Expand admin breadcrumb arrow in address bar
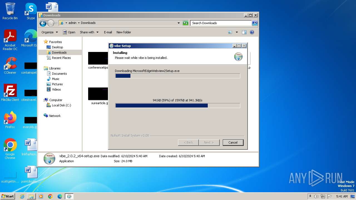Image resolution: width=356 pixels, height=200 pixels. click(x=79, y=23)
